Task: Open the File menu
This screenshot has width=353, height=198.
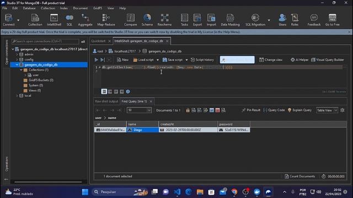Action: 5,8
